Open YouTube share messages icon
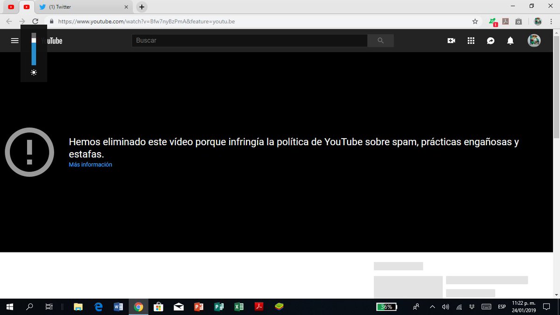The image size is (560, 315). pos(490,41)
